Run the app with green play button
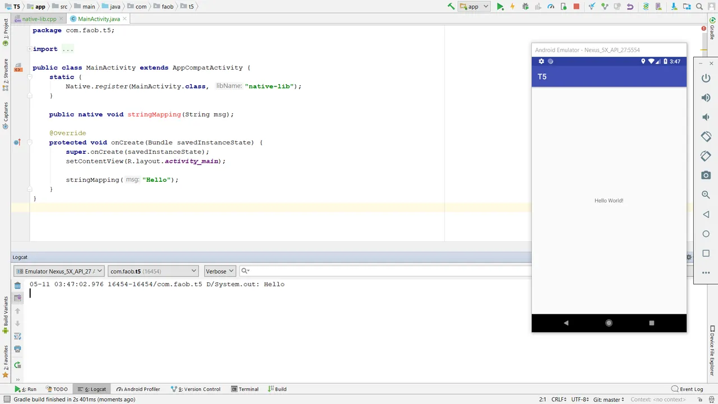718x404 pixels. [500, 7]
